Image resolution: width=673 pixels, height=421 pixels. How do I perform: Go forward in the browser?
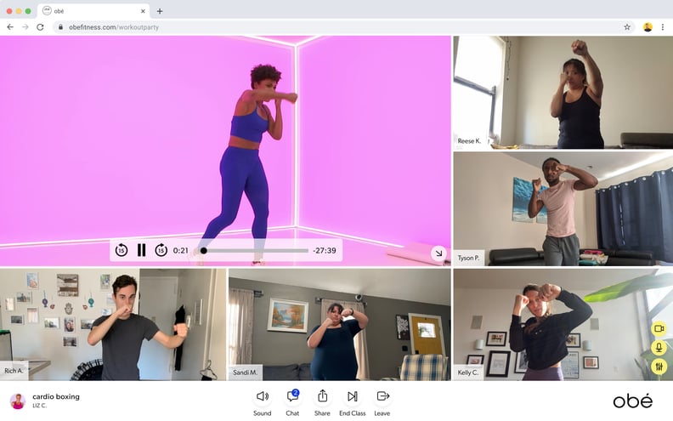pos(25,27)
